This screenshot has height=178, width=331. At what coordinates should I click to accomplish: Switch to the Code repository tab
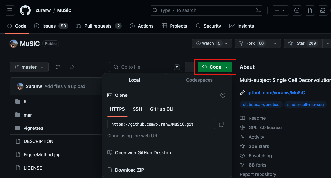pyautogui.click(x=17, y=26)
